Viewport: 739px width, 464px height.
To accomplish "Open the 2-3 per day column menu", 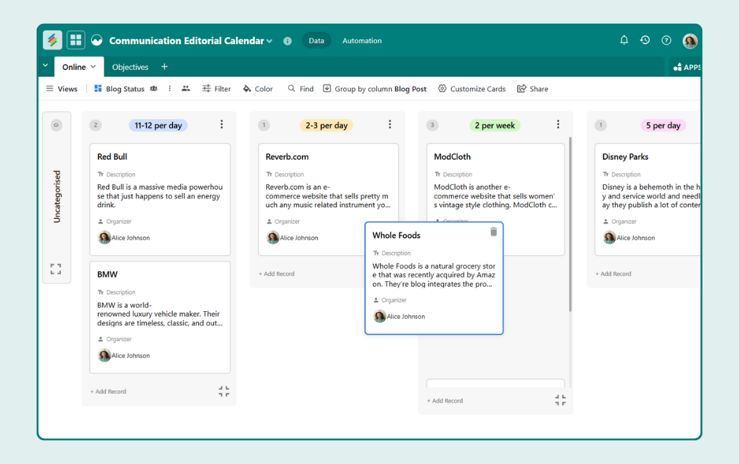I will tap(390, 124).
